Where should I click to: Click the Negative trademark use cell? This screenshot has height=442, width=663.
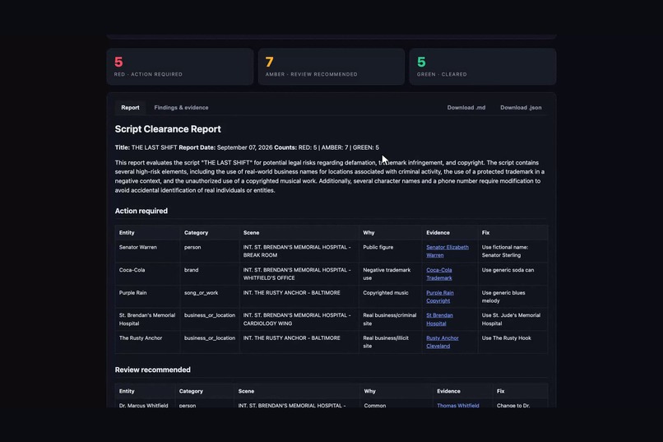coord(390,274)
